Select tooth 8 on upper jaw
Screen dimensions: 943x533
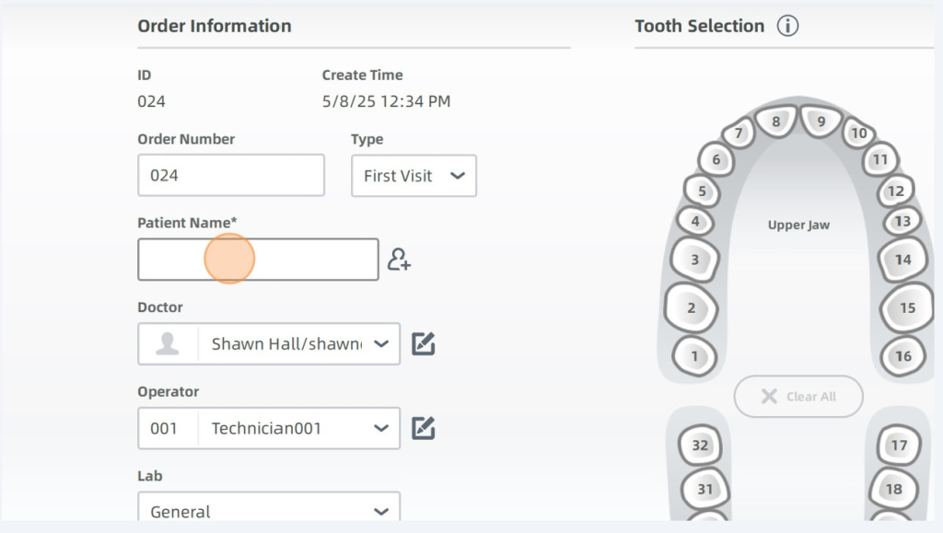pyautogui.click(x=776, y=122)
